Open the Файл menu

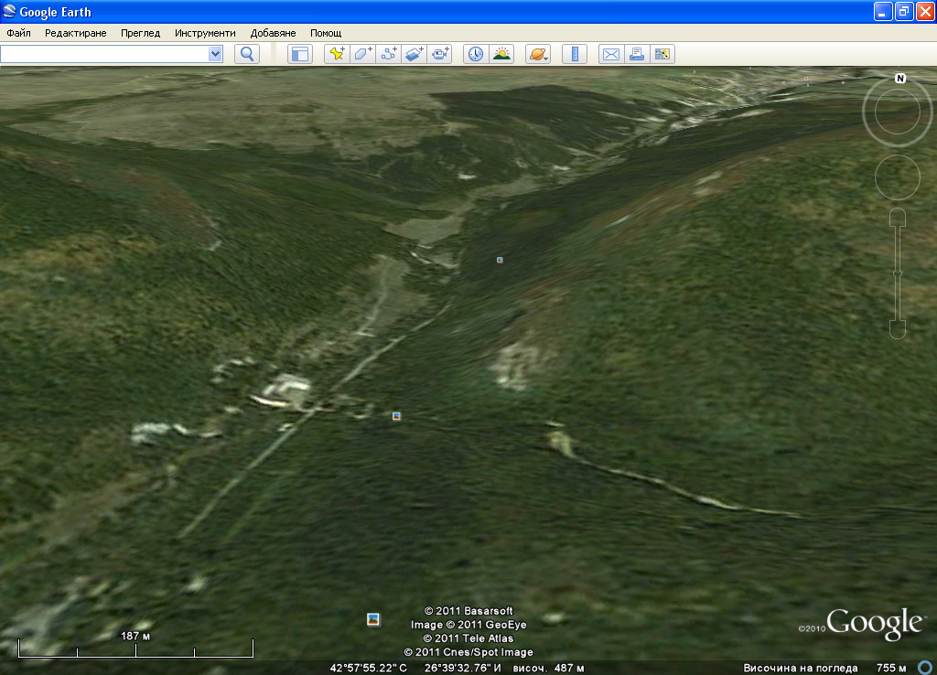point(18,33)
